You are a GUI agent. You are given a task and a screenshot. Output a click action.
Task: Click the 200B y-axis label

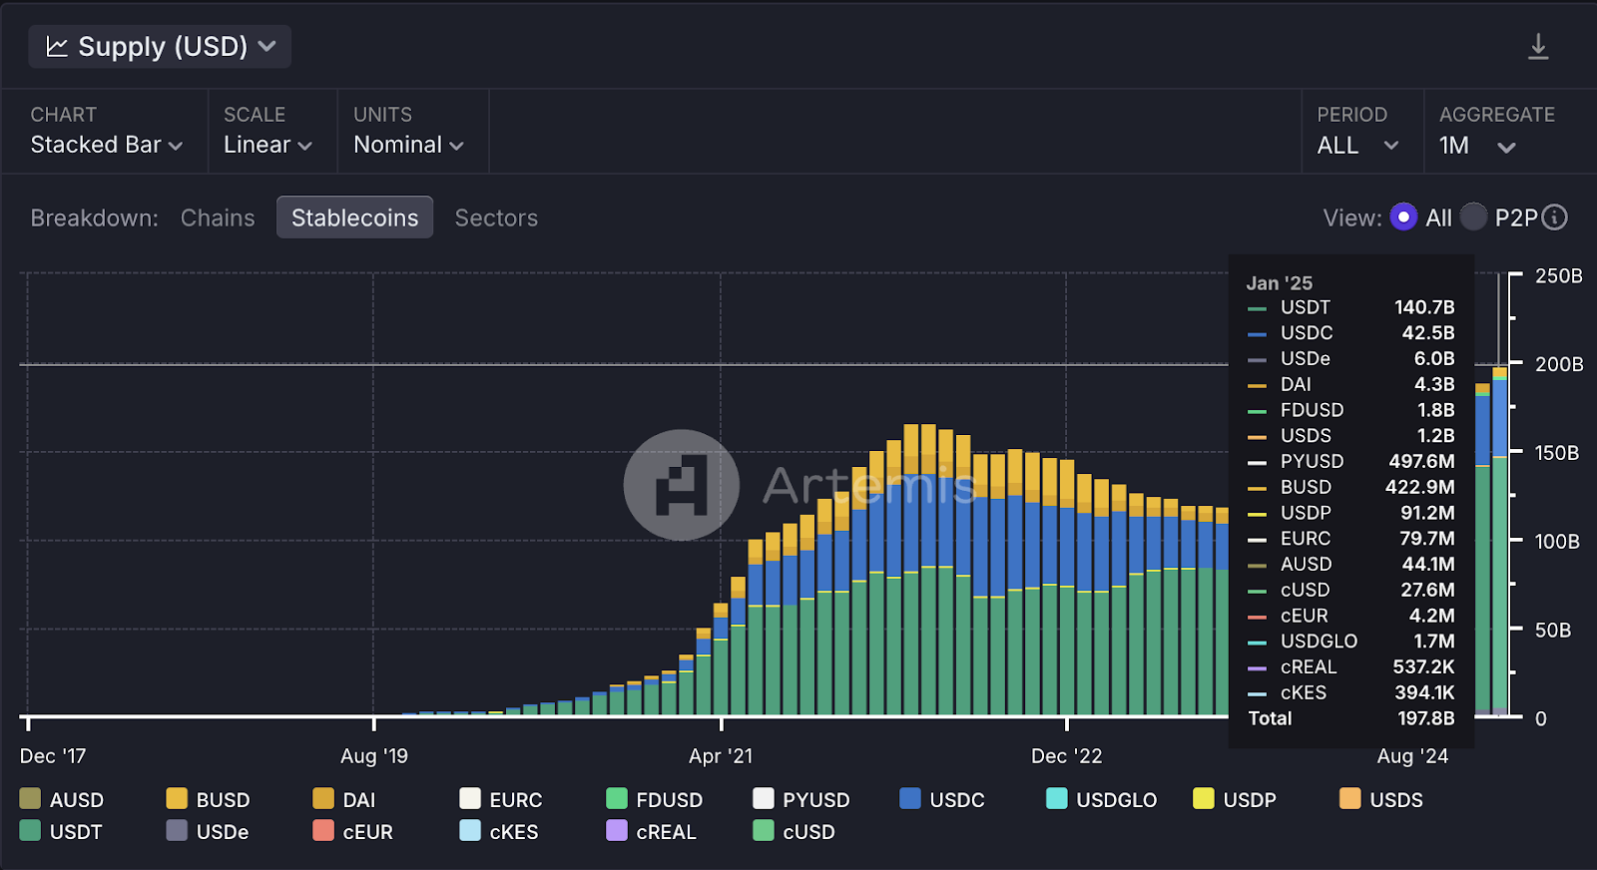(1559, 364)
